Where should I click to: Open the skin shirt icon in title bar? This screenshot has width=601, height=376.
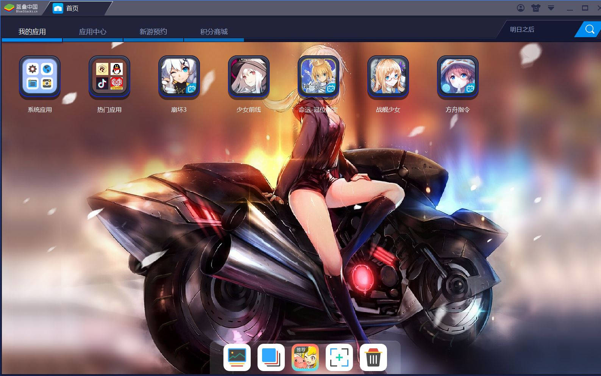[x=536, y=8]
